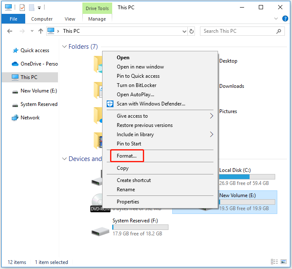
Task: Click the System Reserved (F:) capacity bar
Action: point(140,227)
